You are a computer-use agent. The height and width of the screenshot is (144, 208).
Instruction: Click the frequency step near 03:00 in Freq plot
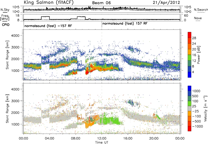pyautogui.click(x=45, y=18)
